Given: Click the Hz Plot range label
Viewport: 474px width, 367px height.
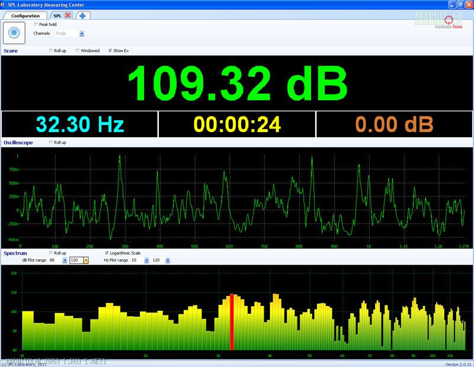Looking at the screenshot, I should (116, 260).
